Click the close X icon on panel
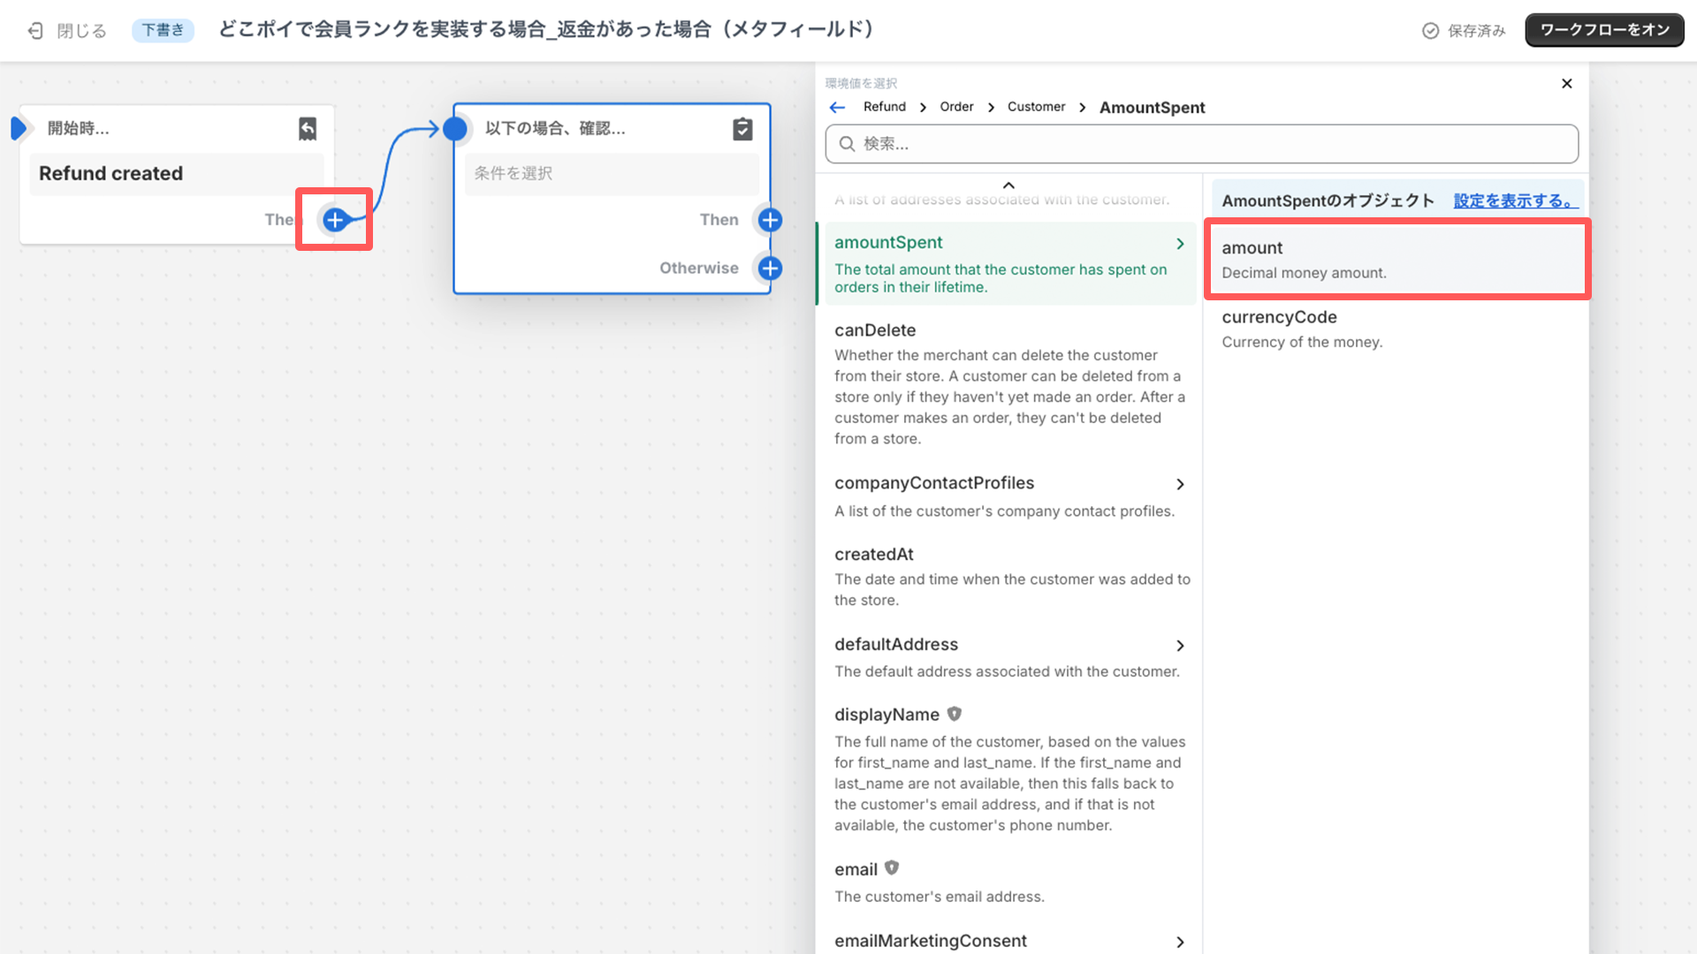Screen dimensions: 1697x954 (x=1566, y=83)
